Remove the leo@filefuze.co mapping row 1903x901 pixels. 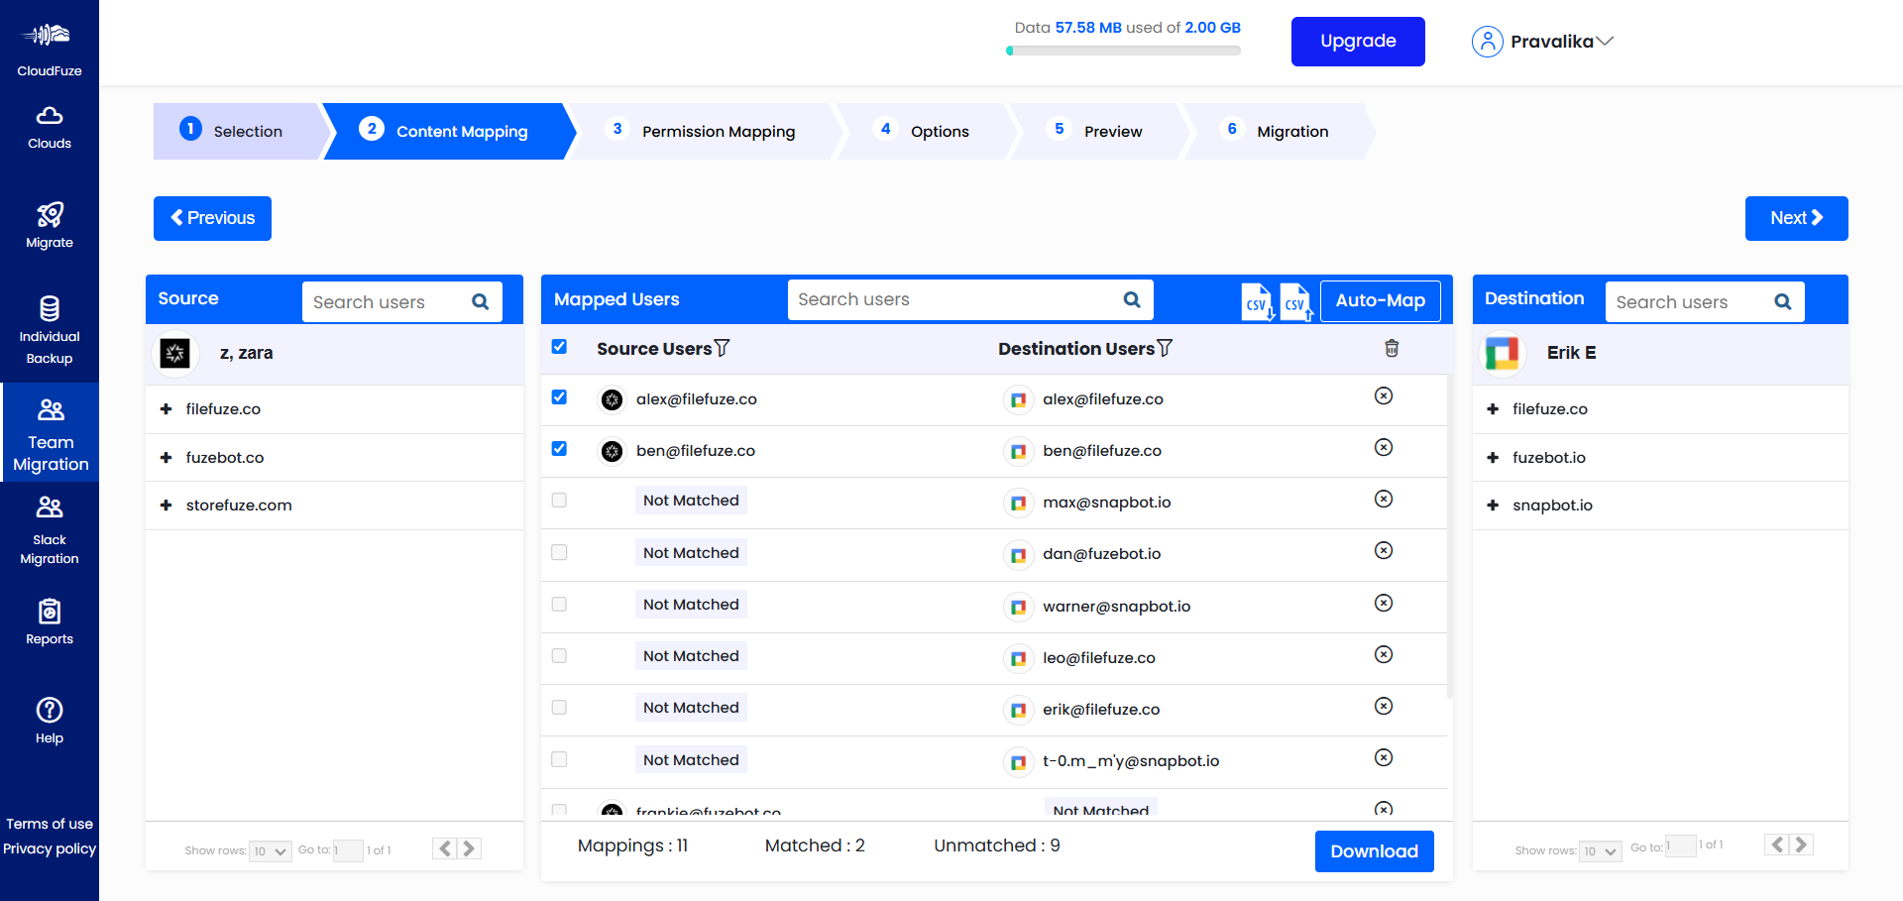[x=1384, y=654]
